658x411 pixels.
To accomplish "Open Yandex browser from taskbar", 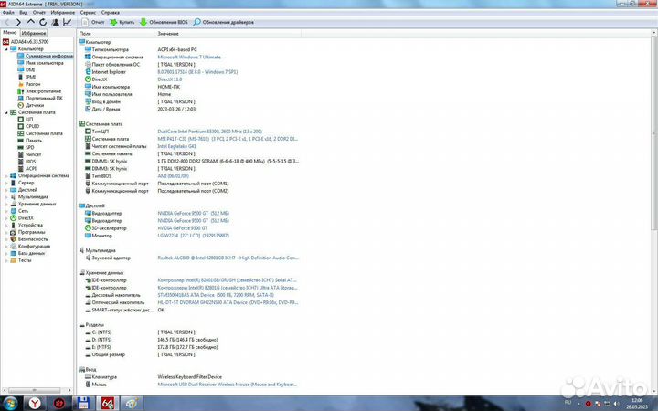I will [x=35, y=404].
